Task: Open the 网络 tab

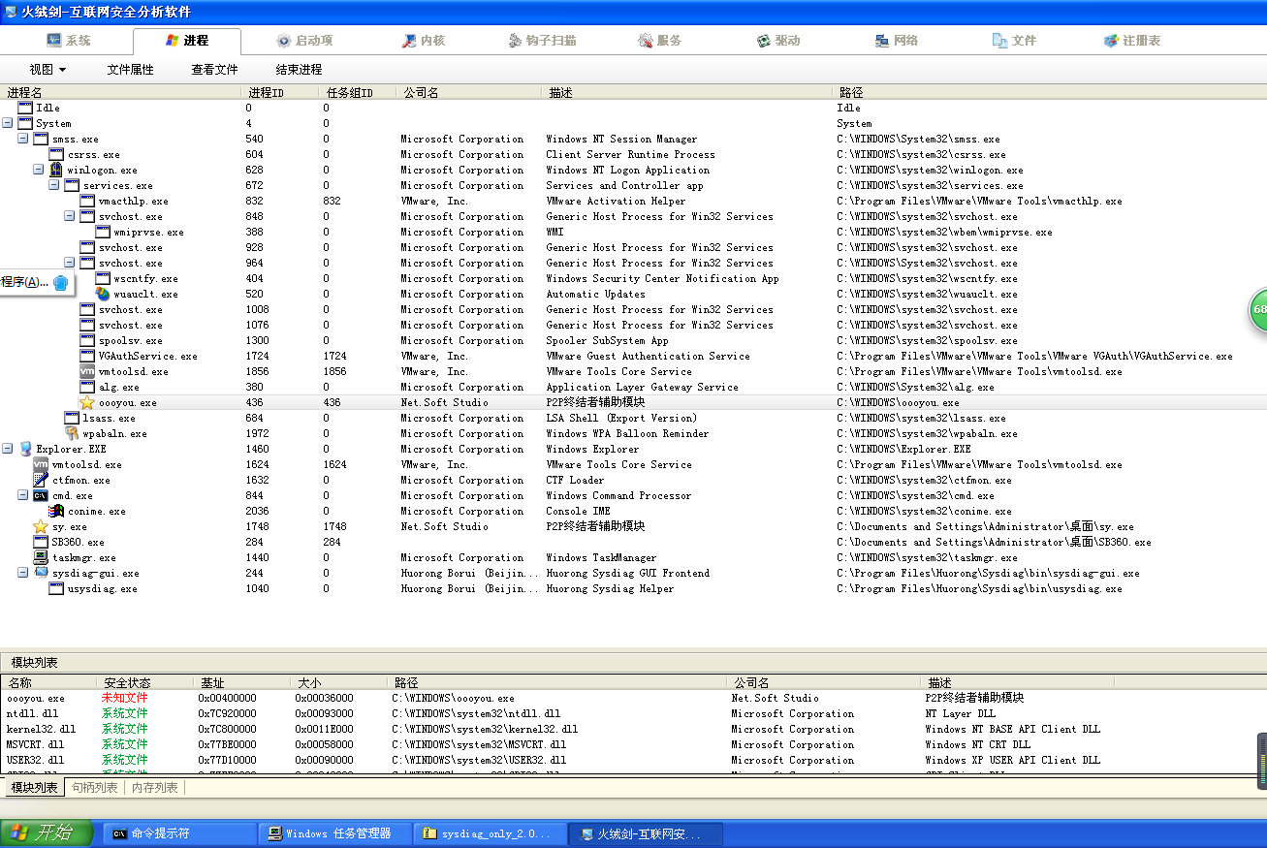Action: (897, 41)
